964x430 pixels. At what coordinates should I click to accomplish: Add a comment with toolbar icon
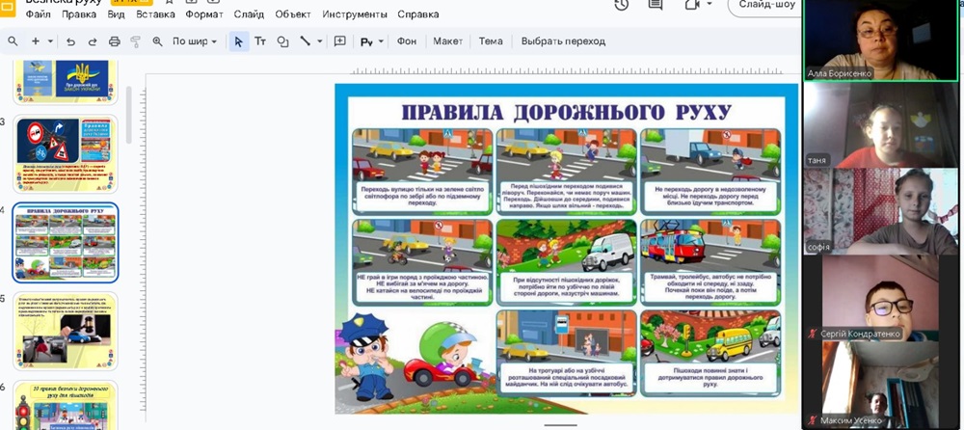pyautogui.click(x=340, y=41)
